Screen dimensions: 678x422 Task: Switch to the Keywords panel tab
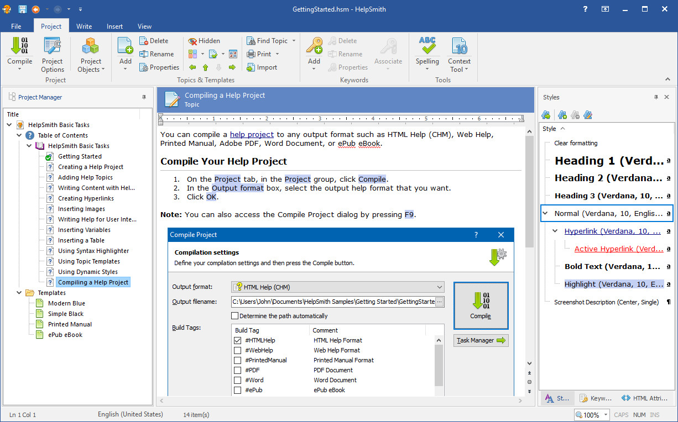(x=596, y=398)
